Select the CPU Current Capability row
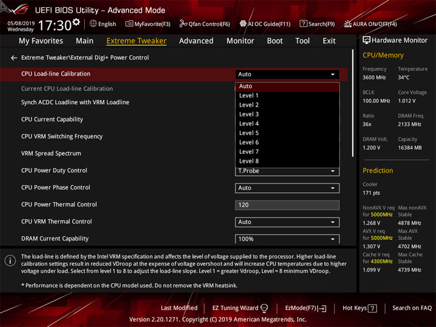Screen dimensions: 436x327 pos(52,119)
